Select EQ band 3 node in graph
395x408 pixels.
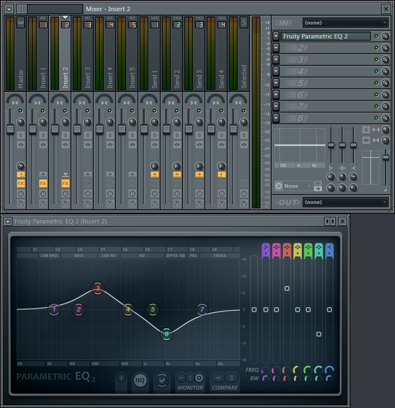pyautogui.click(x=98, y=288)
